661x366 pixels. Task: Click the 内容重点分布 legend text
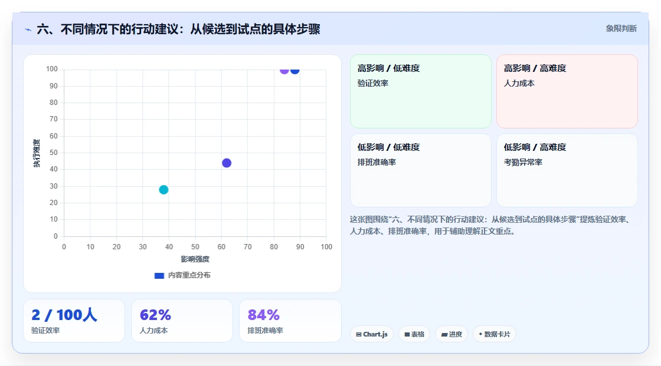click(x=189, y=275)
